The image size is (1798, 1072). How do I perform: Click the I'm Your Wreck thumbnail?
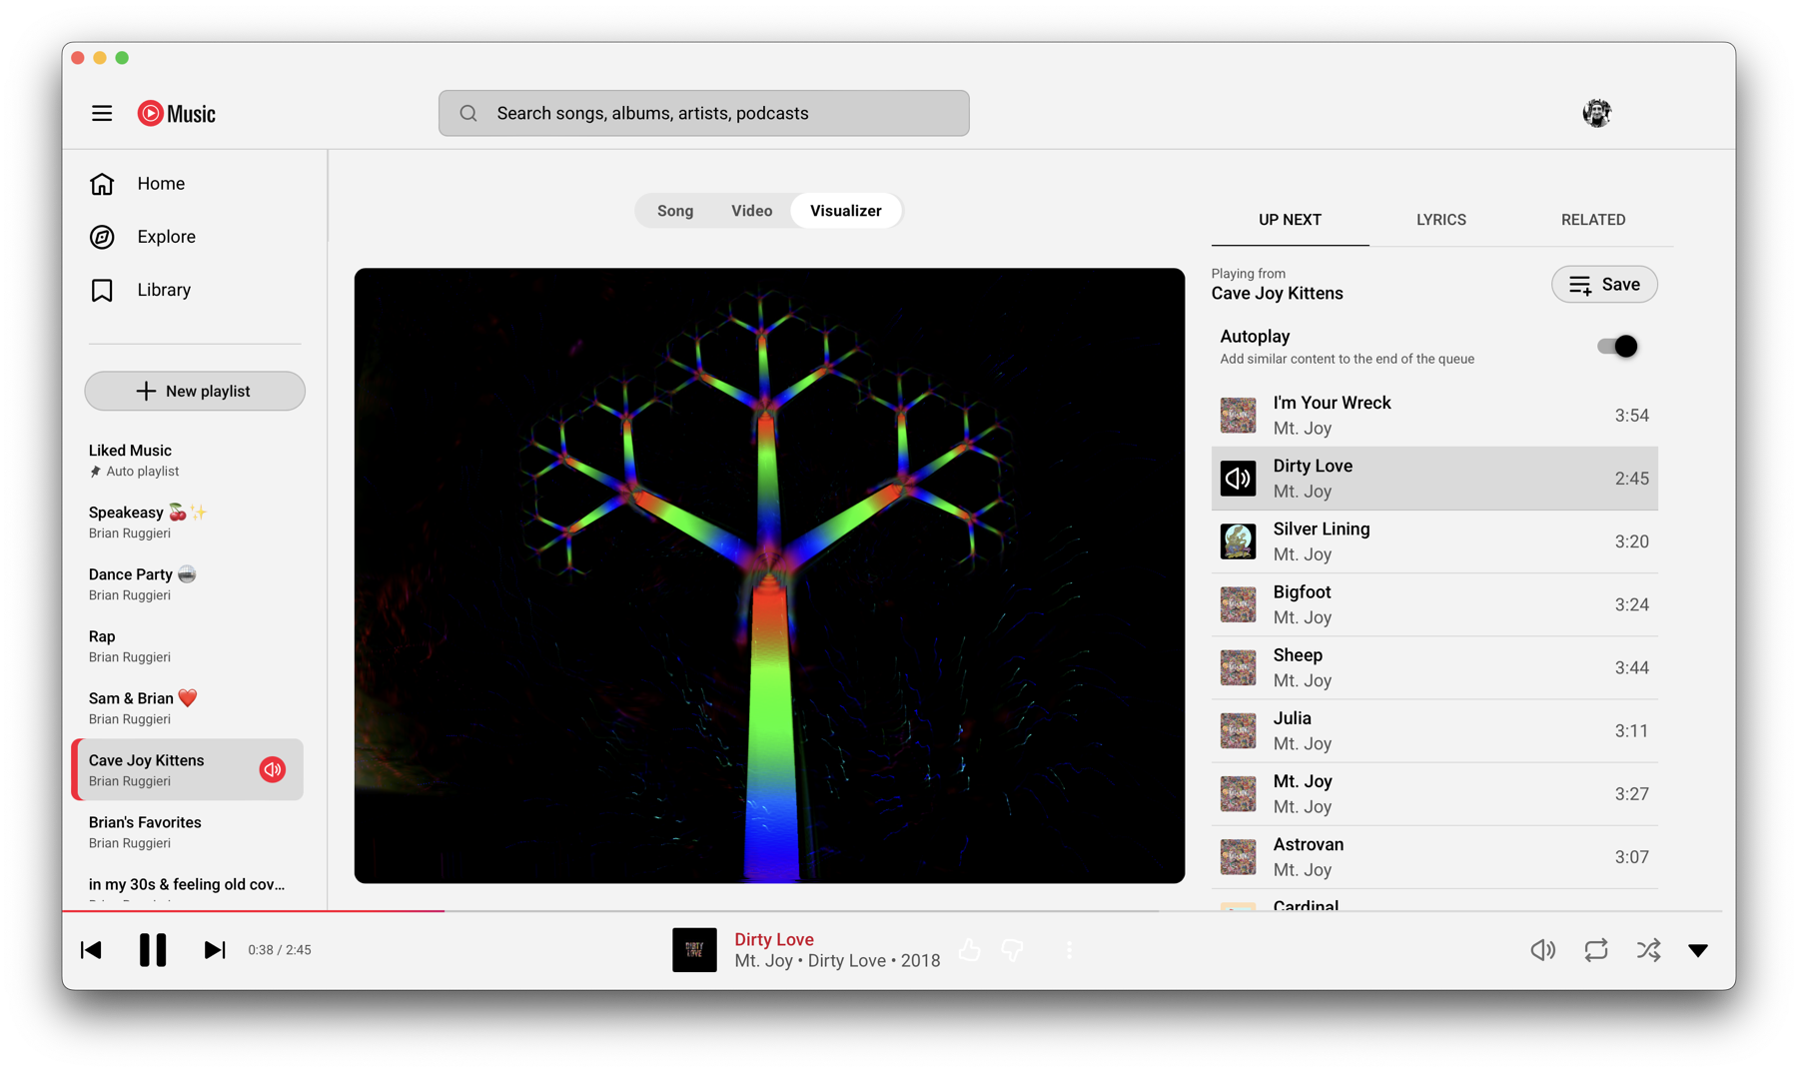(1238, 416)
